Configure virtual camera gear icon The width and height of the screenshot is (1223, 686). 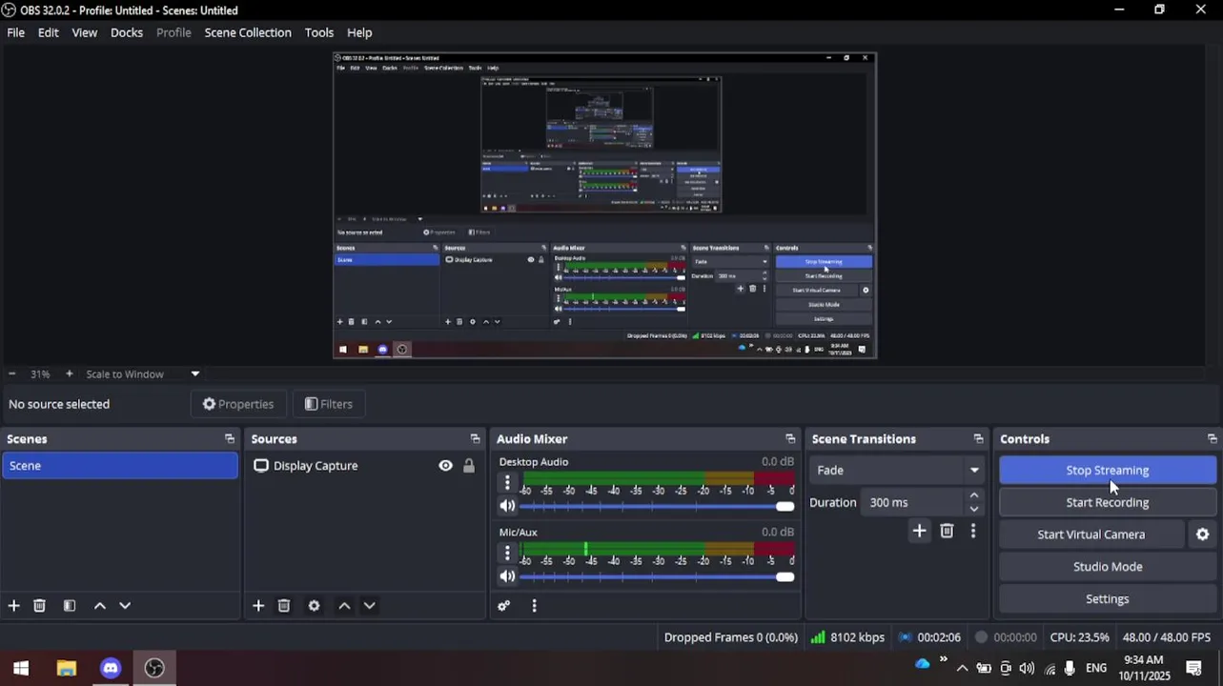click(x=1203, y=535)
